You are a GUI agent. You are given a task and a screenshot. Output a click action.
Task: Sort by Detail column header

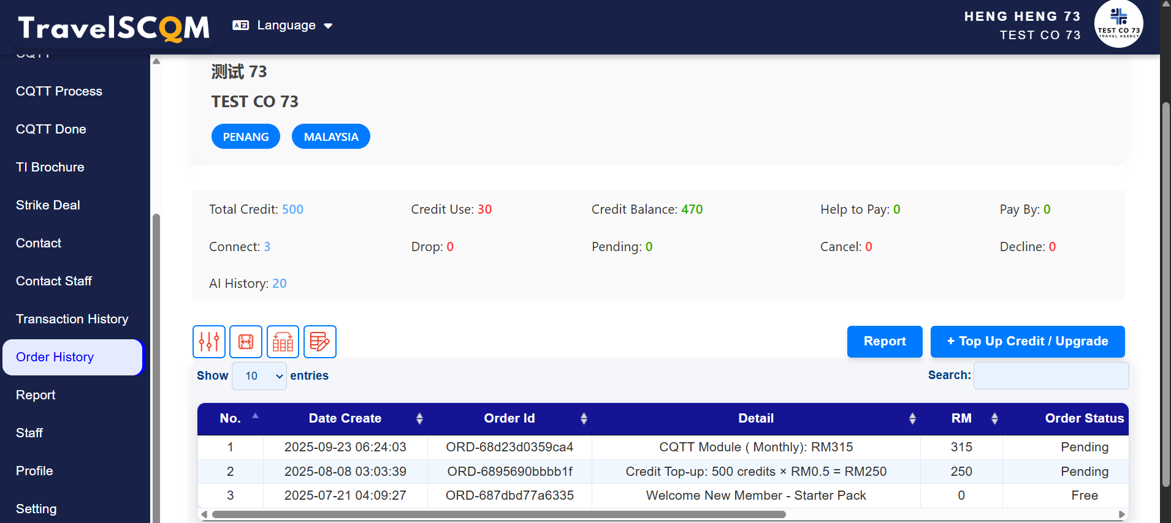click(755, 418)
